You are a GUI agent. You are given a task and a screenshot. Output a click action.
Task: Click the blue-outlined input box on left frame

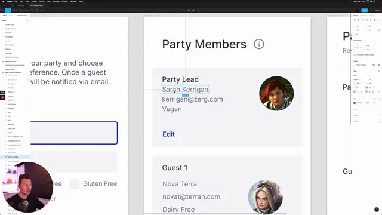coord(74,133)
